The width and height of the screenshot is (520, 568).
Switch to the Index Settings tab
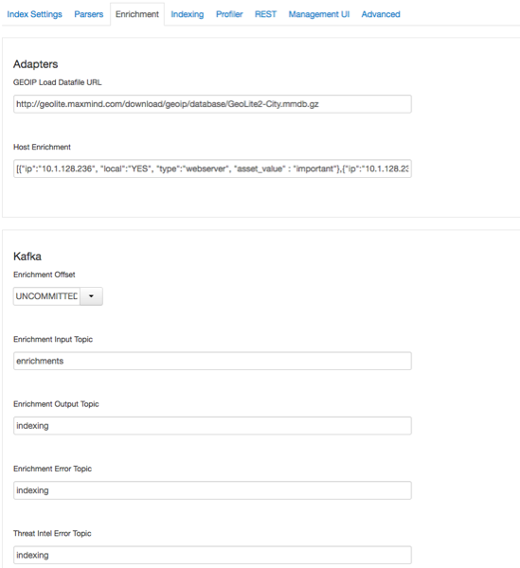(x=34, y=14)
